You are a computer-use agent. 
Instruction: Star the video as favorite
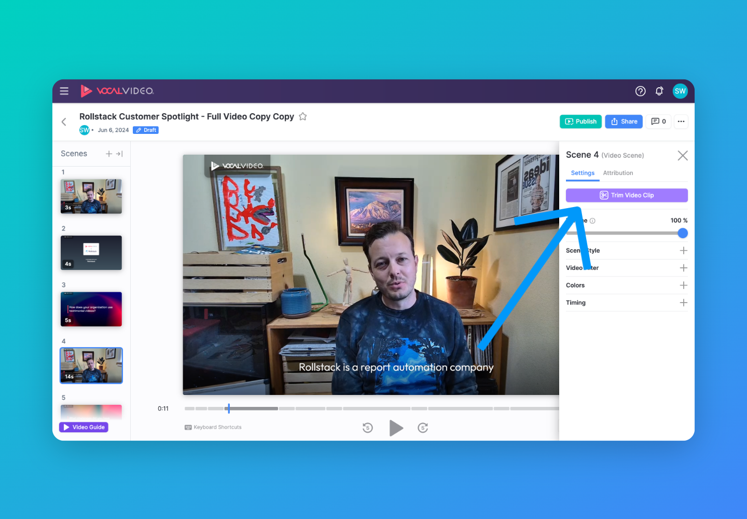click(x=303, y=117)
